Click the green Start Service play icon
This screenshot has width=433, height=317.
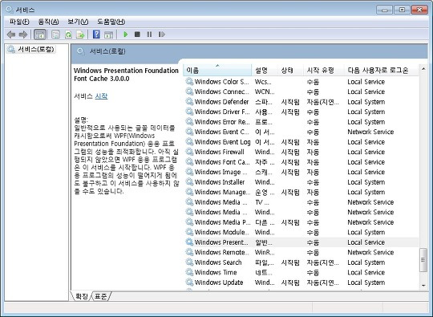coord(126,35)
